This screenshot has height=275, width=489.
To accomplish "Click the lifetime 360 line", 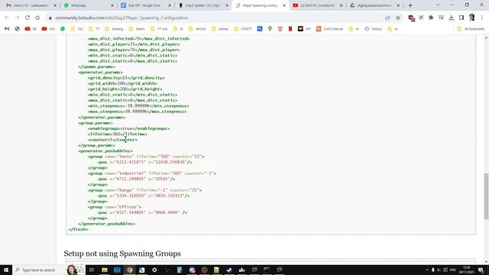I will click(x=118, y=134).
